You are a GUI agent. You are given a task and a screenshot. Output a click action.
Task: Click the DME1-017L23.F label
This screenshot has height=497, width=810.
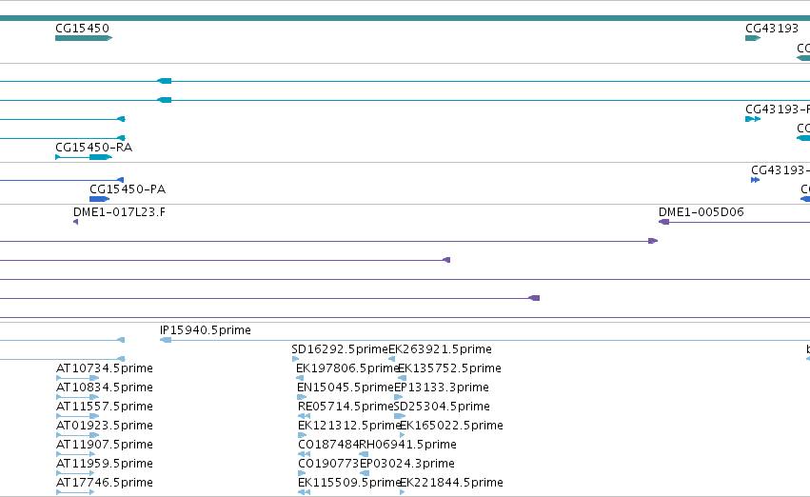[119, 212]
